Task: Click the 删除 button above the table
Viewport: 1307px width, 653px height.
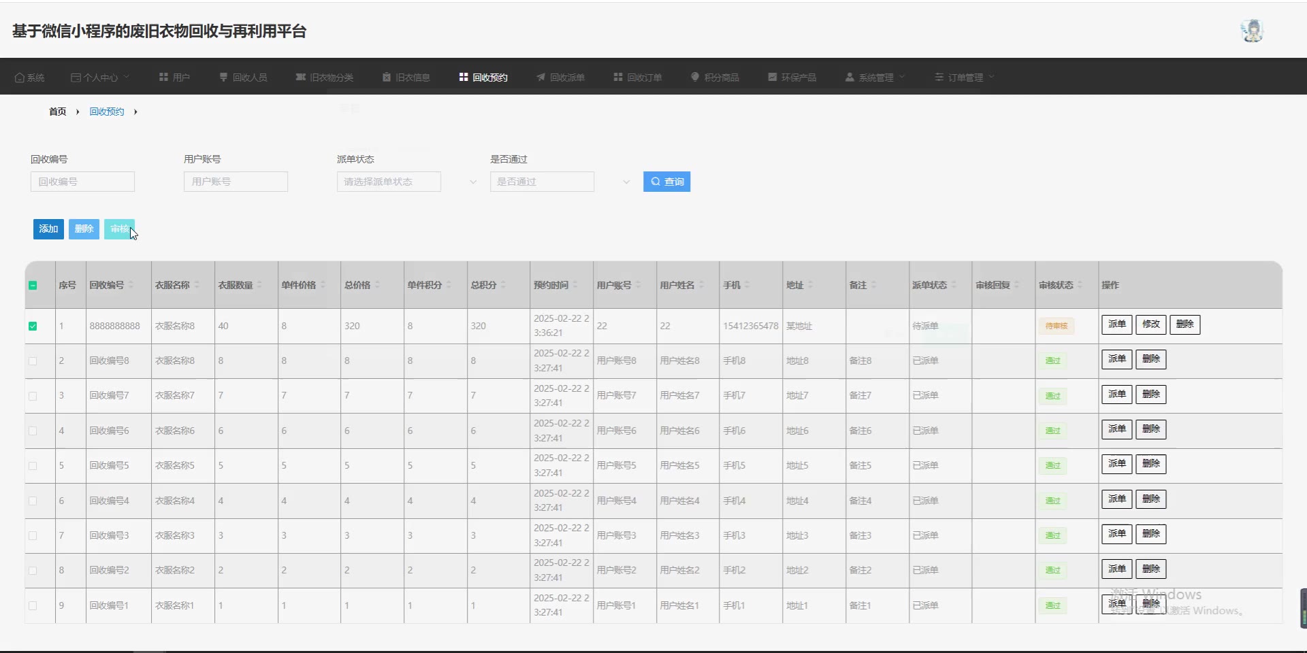Action: pos(84,229)
